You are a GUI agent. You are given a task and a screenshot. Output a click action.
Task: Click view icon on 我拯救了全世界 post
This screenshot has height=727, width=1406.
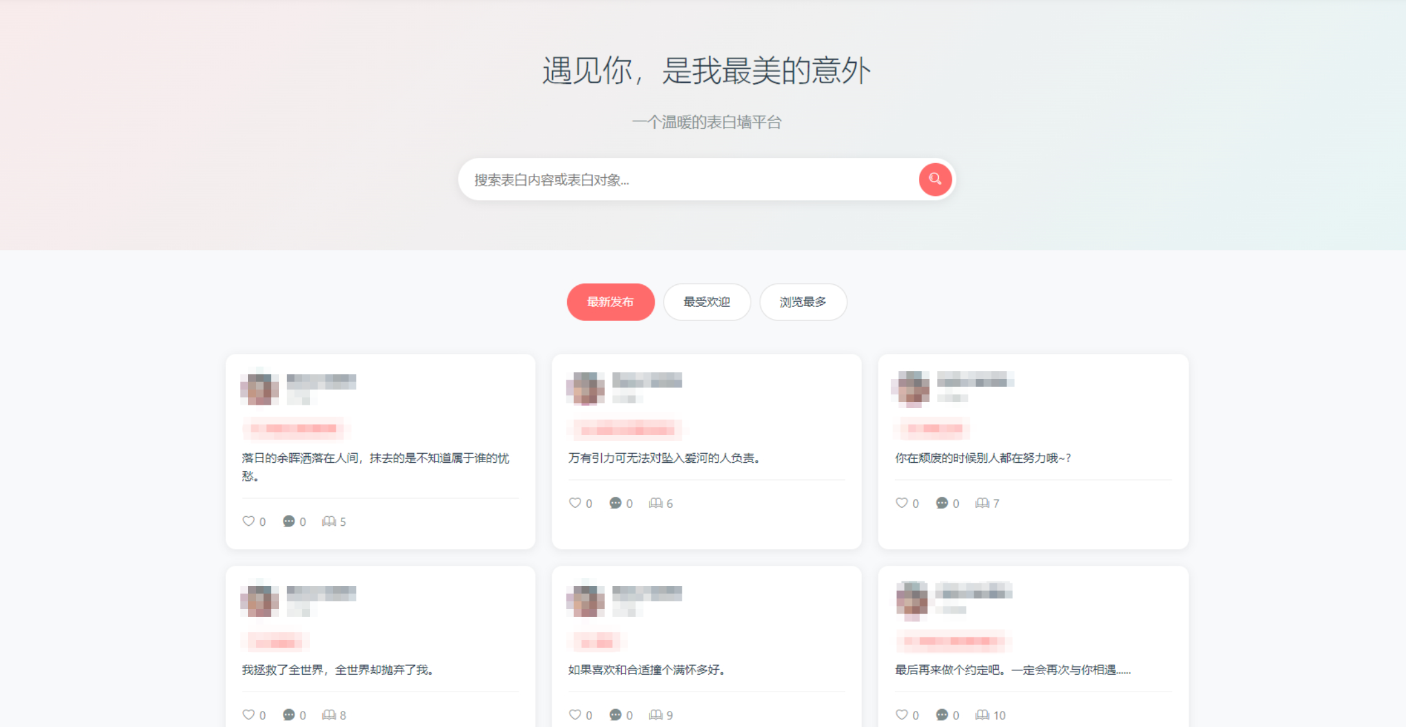tap(329, 714)
